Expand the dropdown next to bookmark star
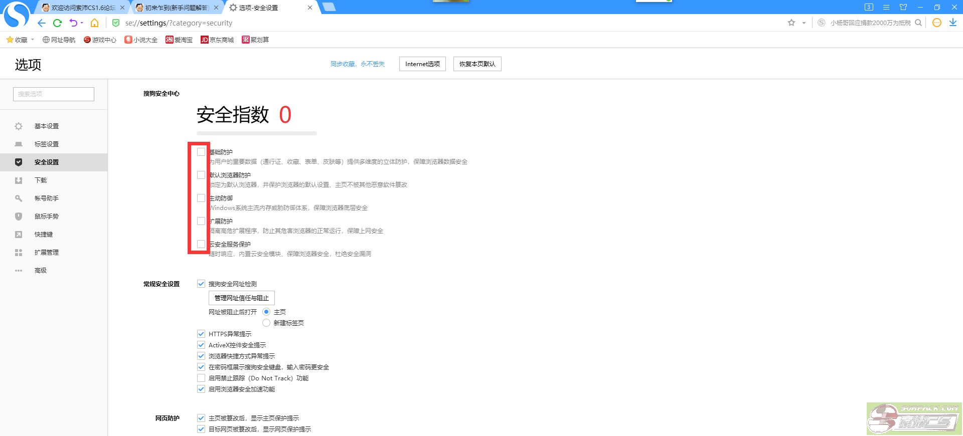 point(804,23)
